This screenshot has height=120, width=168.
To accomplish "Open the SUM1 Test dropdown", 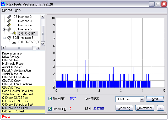I will (142, 99).
